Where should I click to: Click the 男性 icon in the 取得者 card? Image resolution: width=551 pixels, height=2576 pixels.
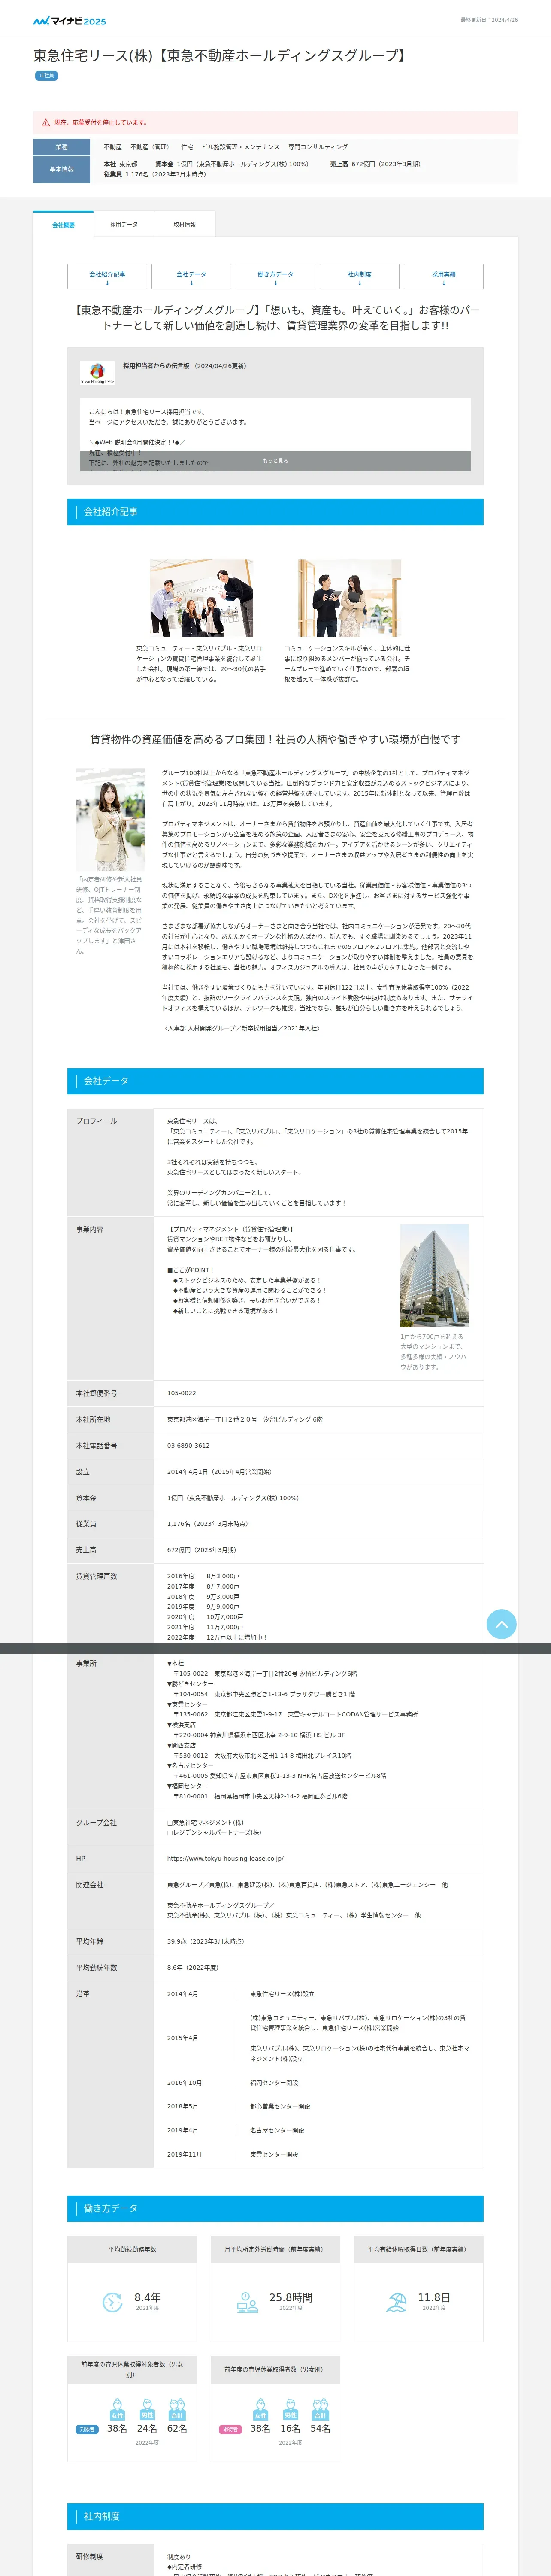[x=290, y=2409]
